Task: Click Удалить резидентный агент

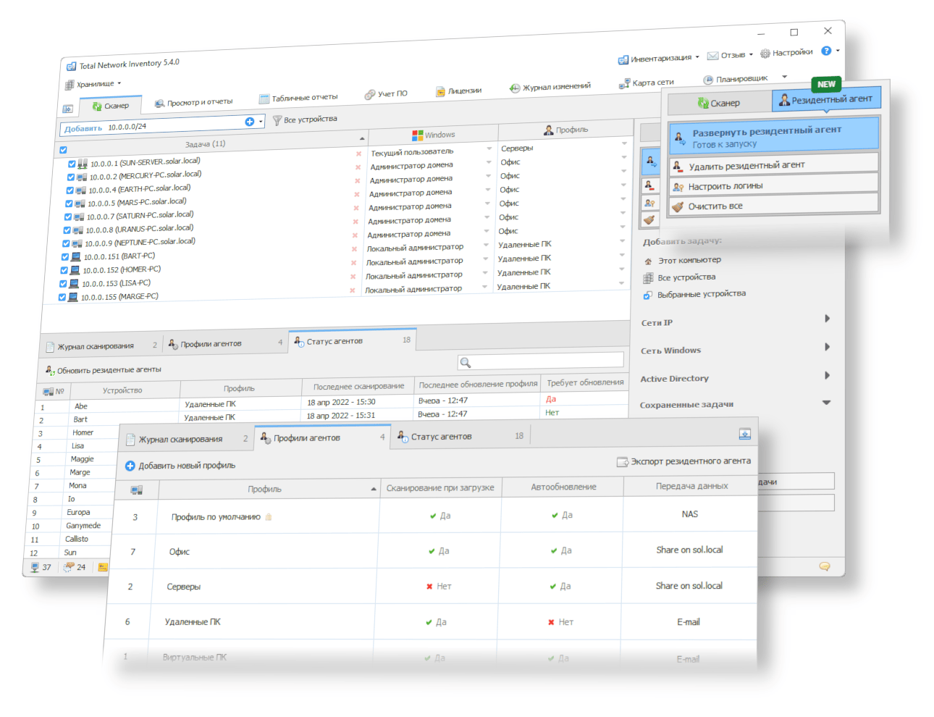Action: [774, 165]
